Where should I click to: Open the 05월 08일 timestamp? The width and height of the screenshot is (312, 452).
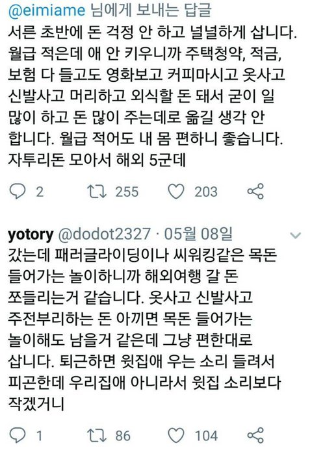[198, 234]
